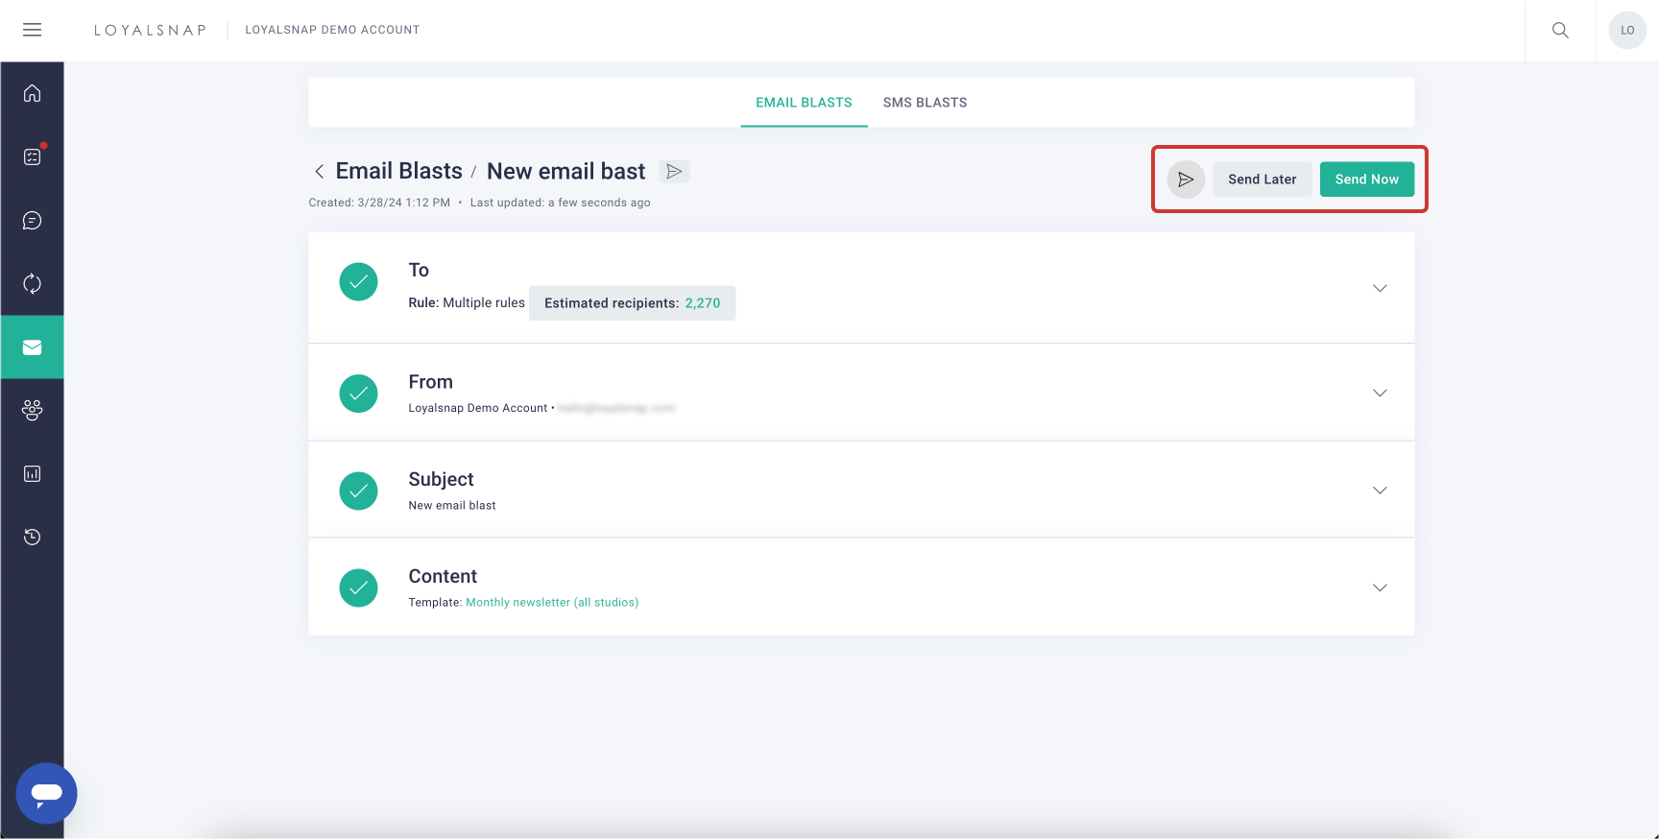Open the calendar icon with red notification dot
The image size is (1659, 839).
pos(32,156)
